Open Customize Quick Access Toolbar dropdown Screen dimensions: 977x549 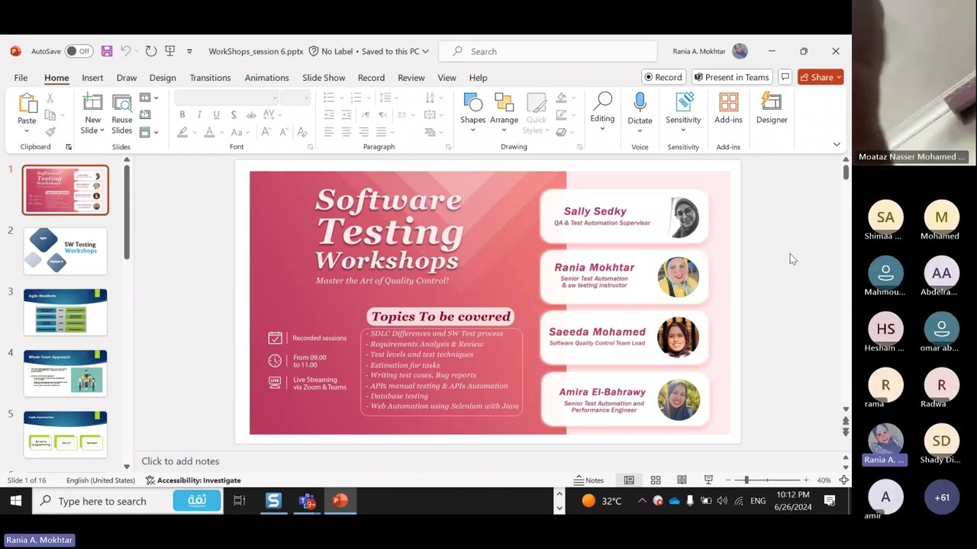pos(189,51)
